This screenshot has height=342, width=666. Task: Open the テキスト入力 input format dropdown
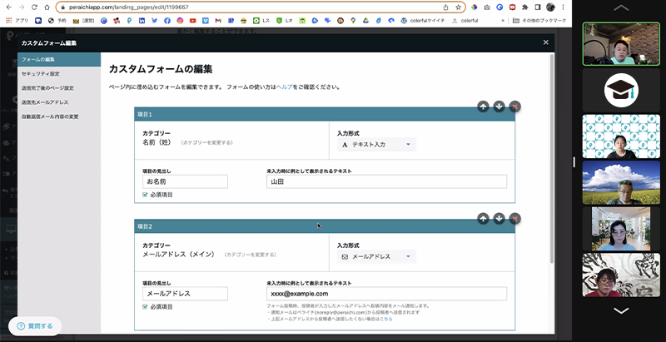point(375,144)
